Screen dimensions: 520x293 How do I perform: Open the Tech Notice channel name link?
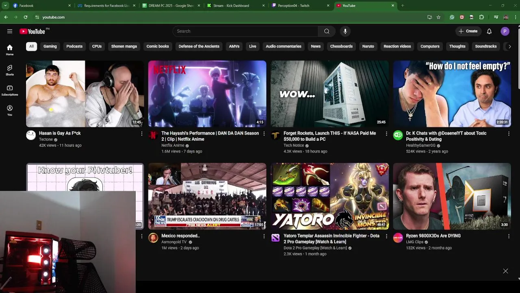294,145
